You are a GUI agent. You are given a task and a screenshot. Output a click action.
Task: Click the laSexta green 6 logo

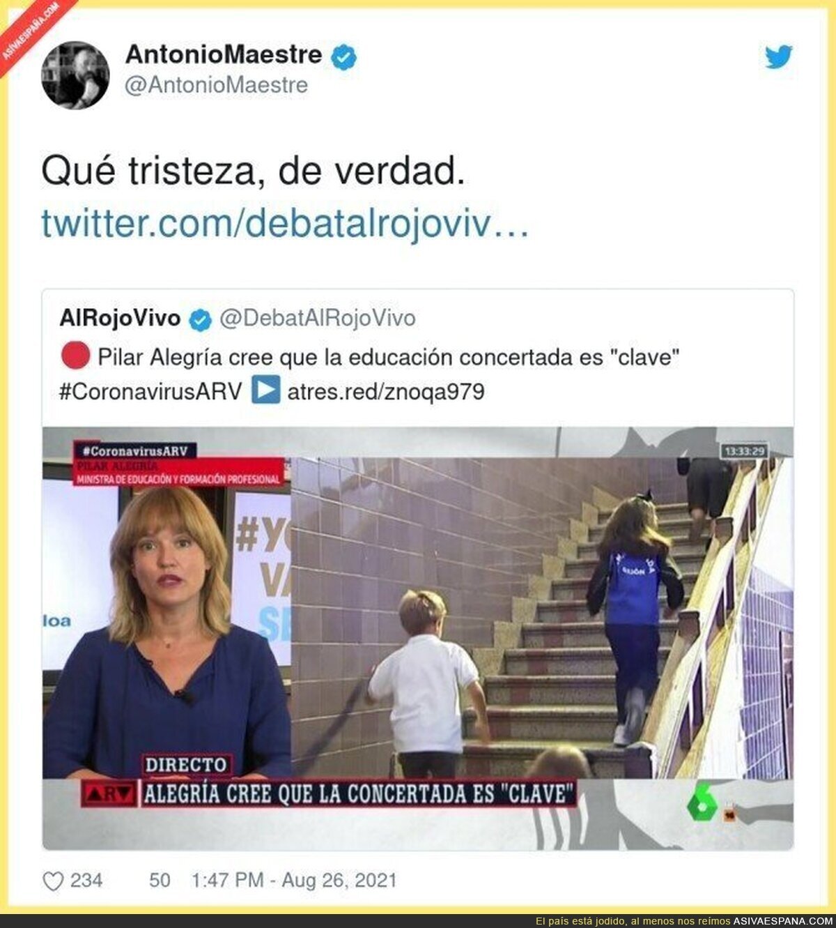pyautogui.click(x=702, y=804)
